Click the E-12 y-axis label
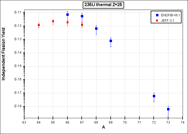 [18, 26]
